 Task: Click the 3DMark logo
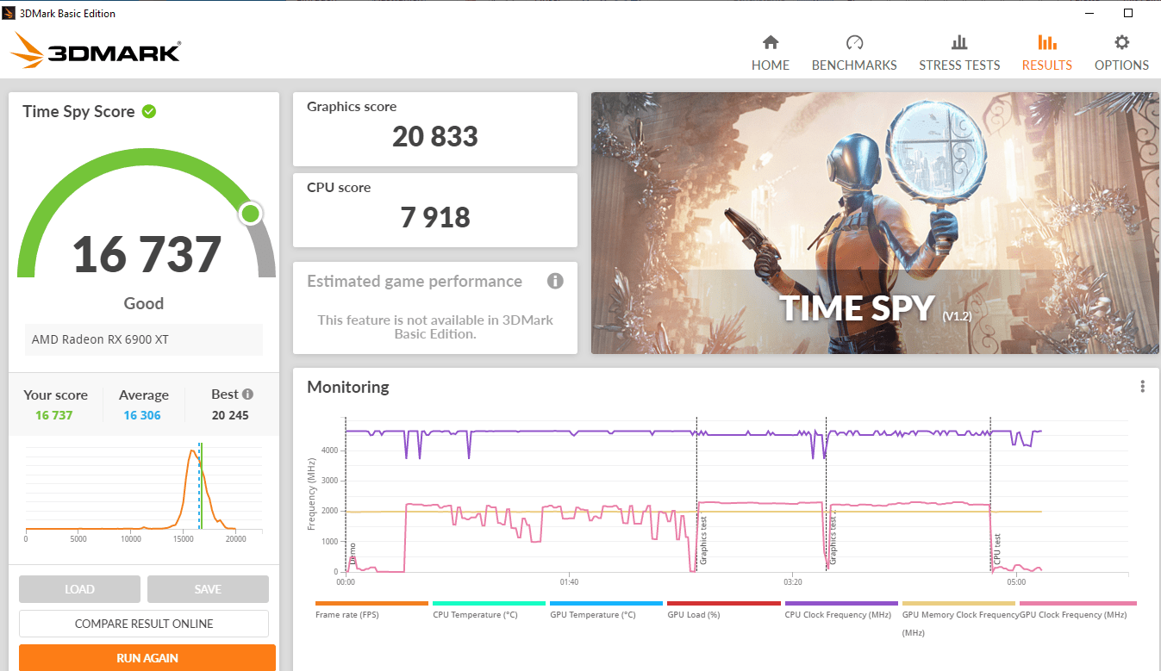click(95, 50)
